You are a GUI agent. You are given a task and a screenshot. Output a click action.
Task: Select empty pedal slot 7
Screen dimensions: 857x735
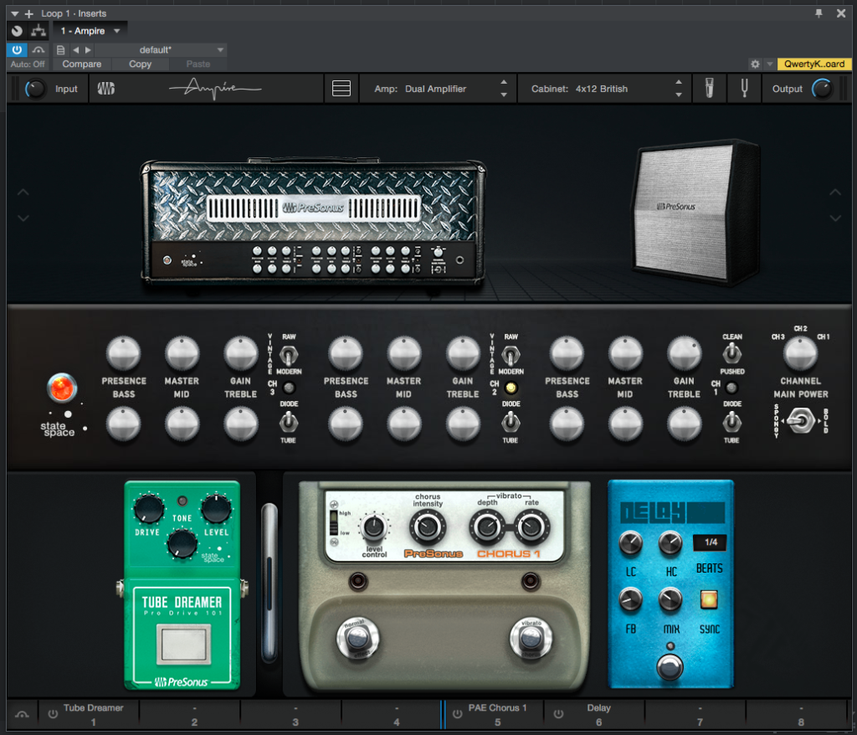point(695,714)
